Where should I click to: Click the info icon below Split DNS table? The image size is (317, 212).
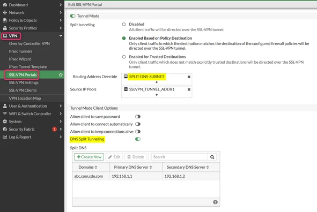click(x=215, y=202)
